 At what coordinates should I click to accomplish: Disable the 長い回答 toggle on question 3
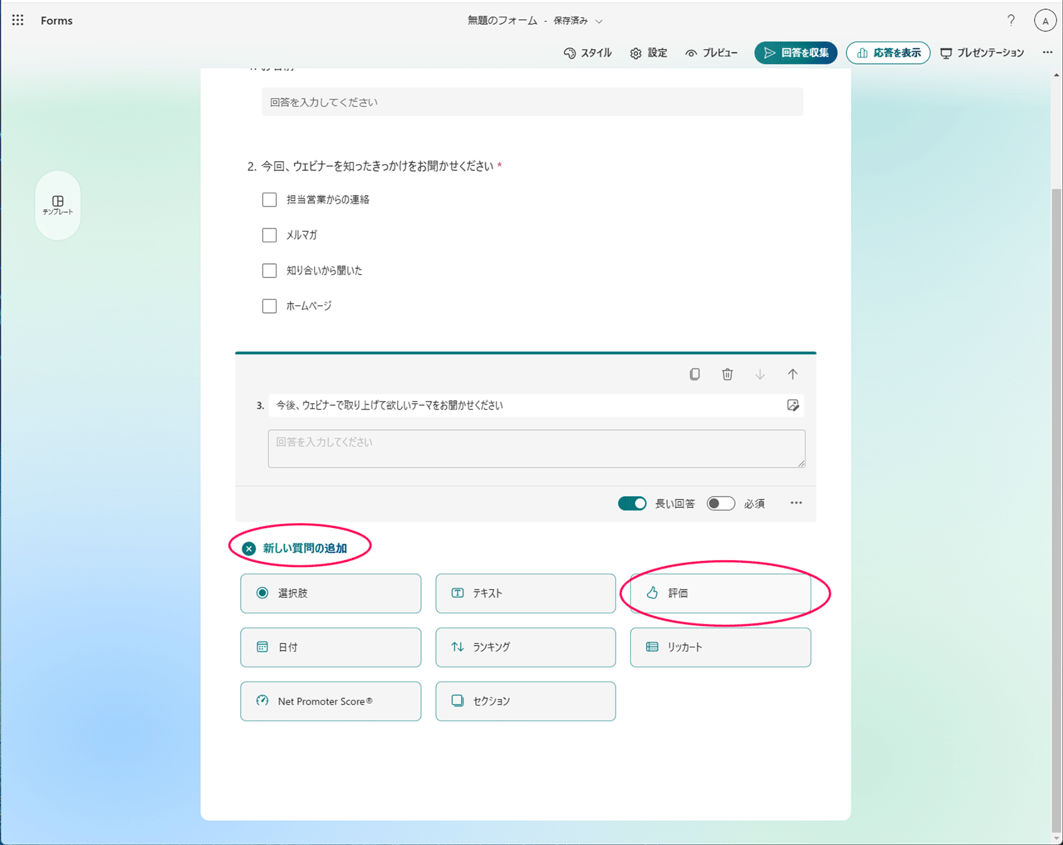pyautogui.click(x=632, y=503)
